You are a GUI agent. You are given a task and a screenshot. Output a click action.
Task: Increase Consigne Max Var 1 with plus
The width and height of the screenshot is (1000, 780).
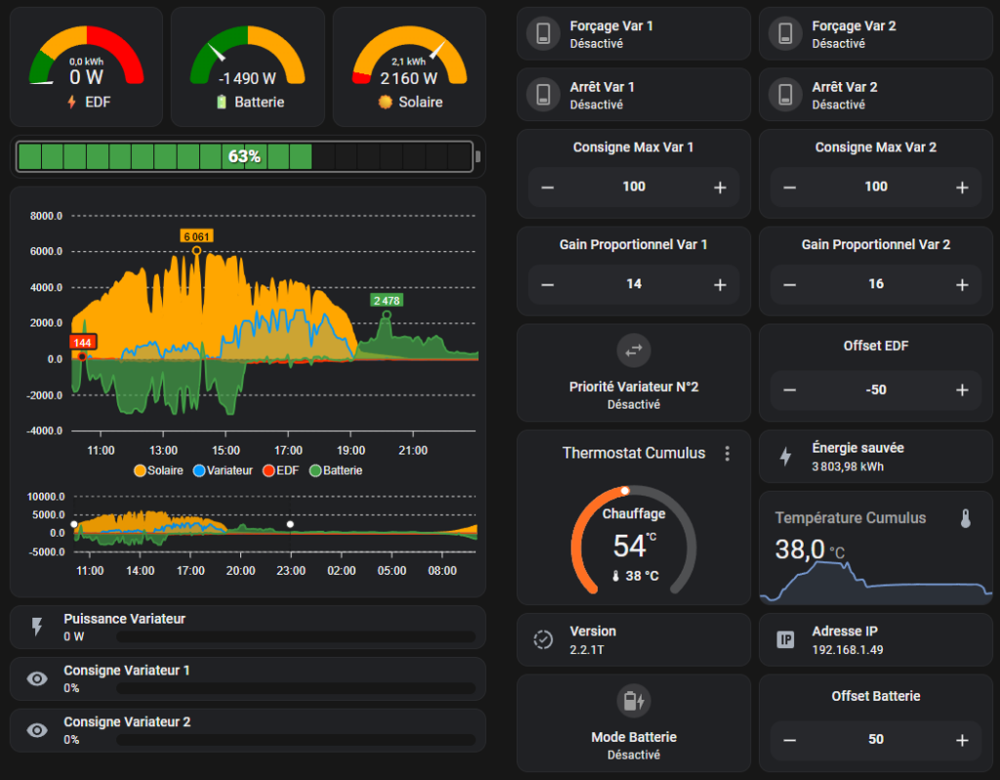(720, 188)
